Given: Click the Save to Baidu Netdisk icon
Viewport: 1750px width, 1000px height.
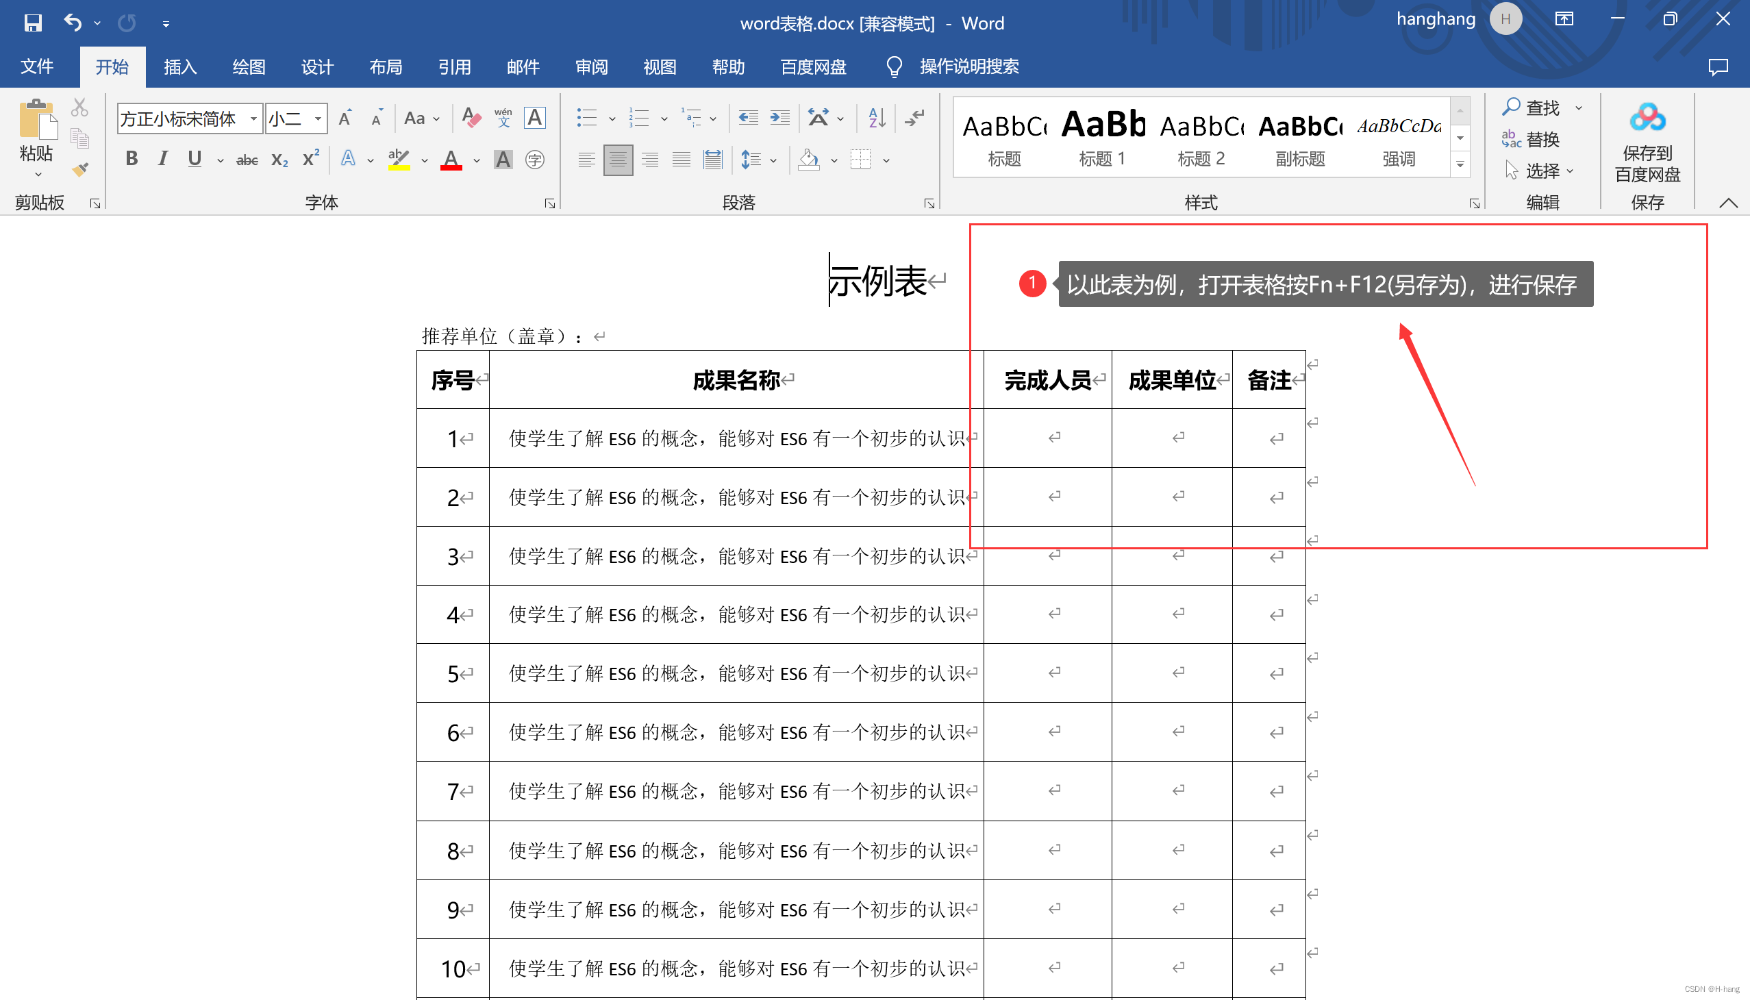Looking at the screenshot, I should tap(1647, 142).
